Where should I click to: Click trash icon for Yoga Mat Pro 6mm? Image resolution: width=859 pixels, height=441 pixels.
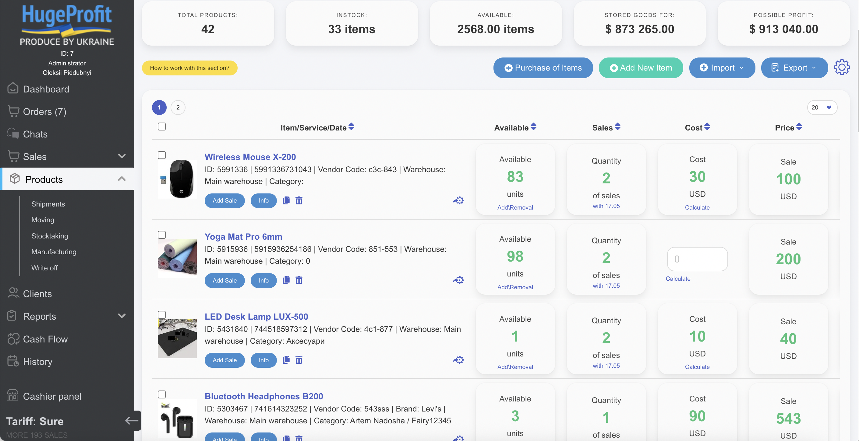[x=299, y=280]
